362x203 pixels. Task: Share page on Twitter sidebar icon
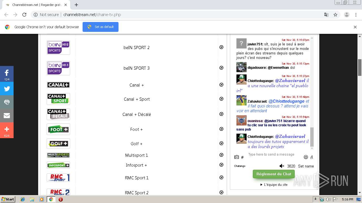pyautogui.click(x=7, y=89)
